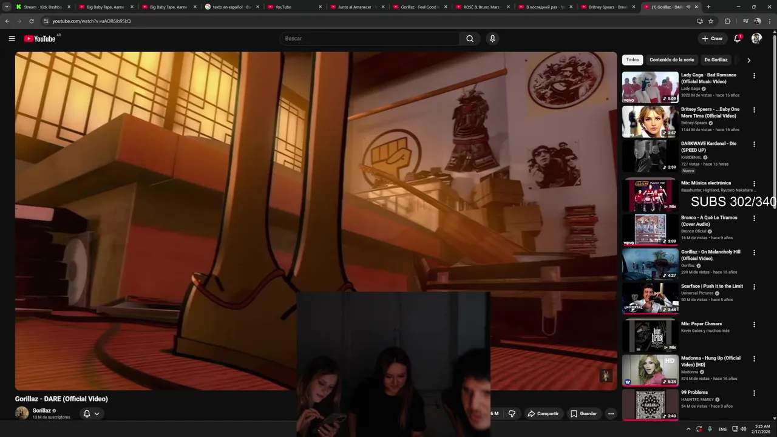Screen dimensions: 777x437
Task: Expand the channel notification bell dropdown
Action: click(97, 414)
